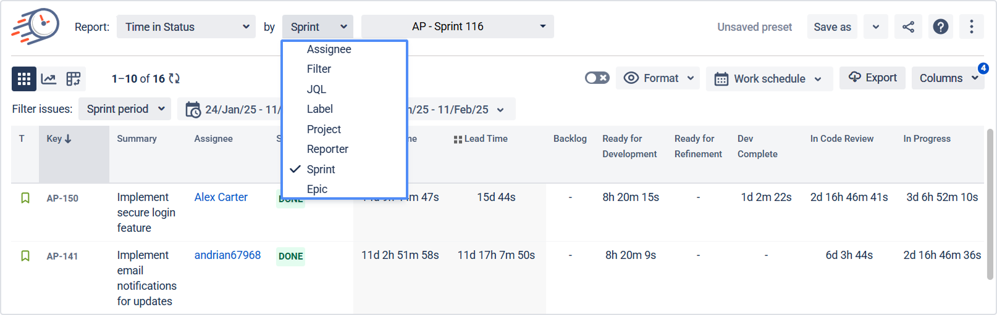Open the Work schedule dropdown
The width and height of the screenshot is (997, 315).
click(769, 79)
